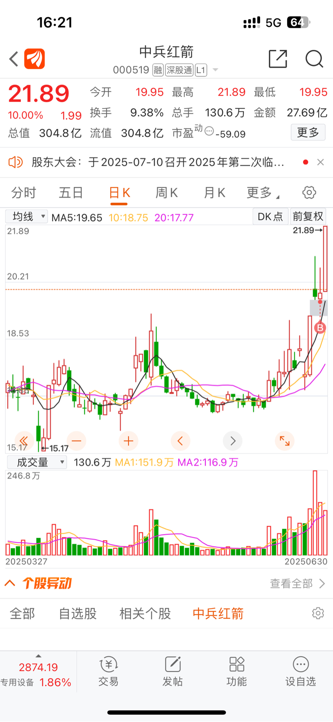Image resolution: width=333 pixels, height=722 pixels.
Task: Tap the 融 margin trading badge
Action: (x=158, y=70)
